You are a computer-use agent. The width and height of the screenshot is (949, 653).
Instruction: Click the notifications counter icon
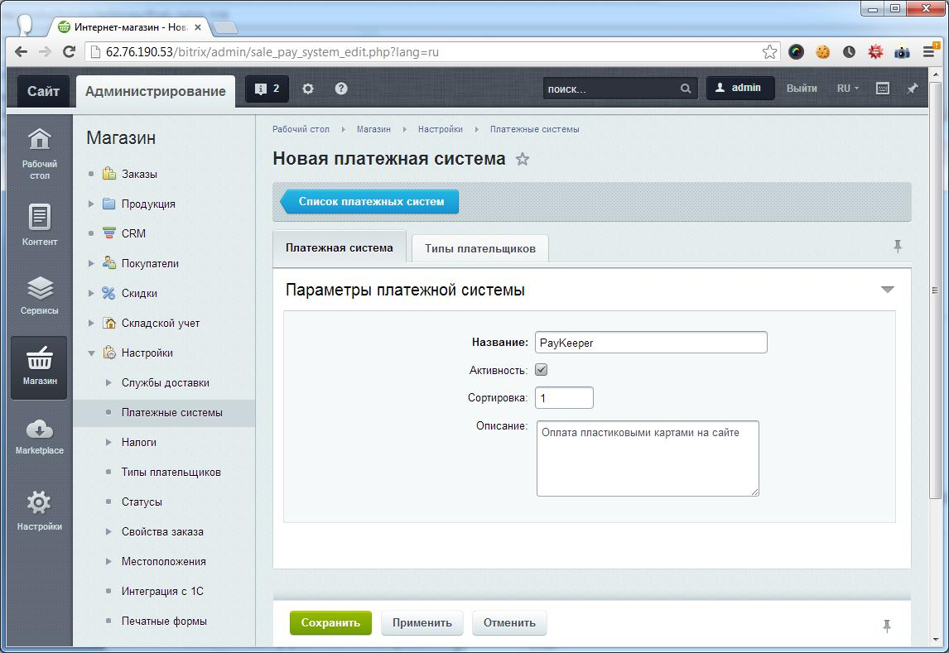tap(267, 89)
